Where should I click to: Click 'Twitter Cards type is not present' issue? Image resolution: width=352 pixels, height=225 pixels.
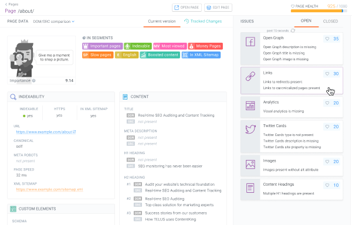(x=288, y=135)
